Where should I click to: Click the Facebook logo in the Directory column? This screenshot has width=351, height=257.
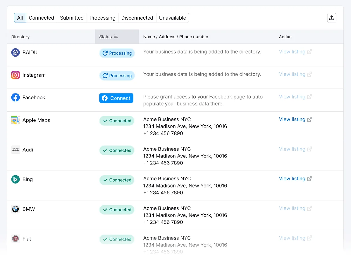[x=16, y=98]
